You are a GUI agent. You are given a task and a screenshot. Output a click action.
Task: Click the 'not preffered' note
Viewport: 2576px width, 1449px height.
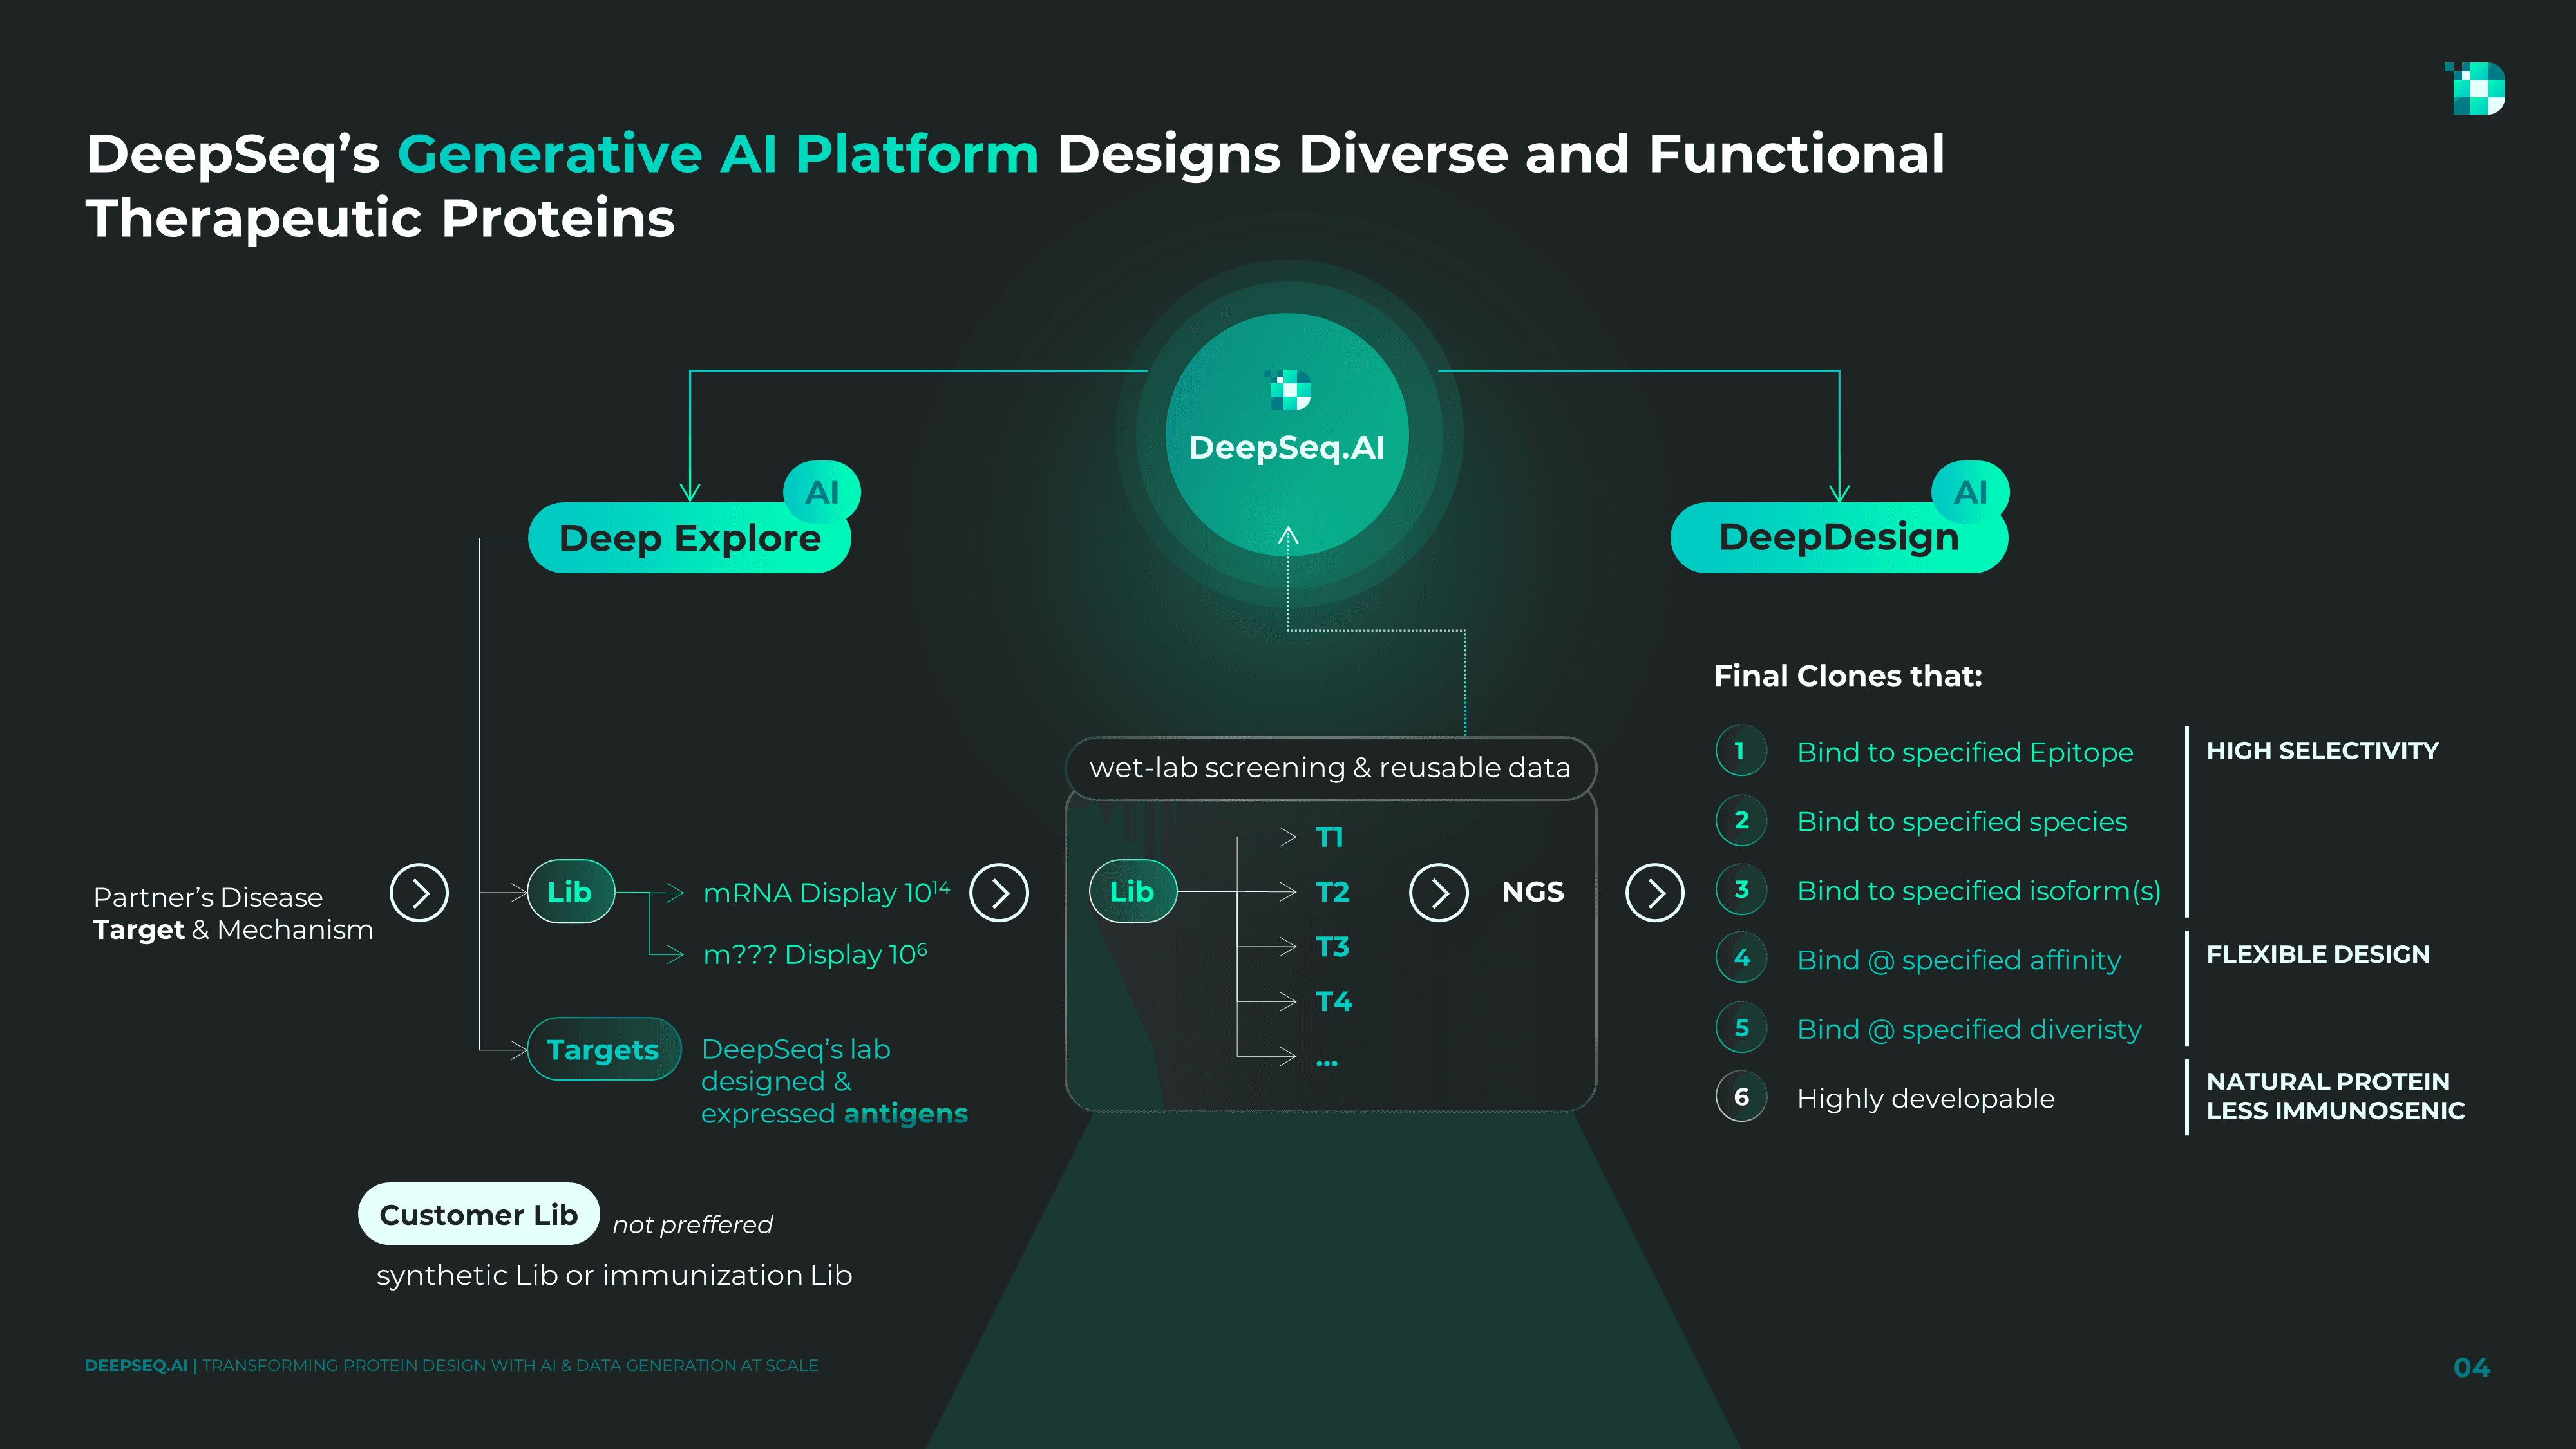click(692, 1224)
